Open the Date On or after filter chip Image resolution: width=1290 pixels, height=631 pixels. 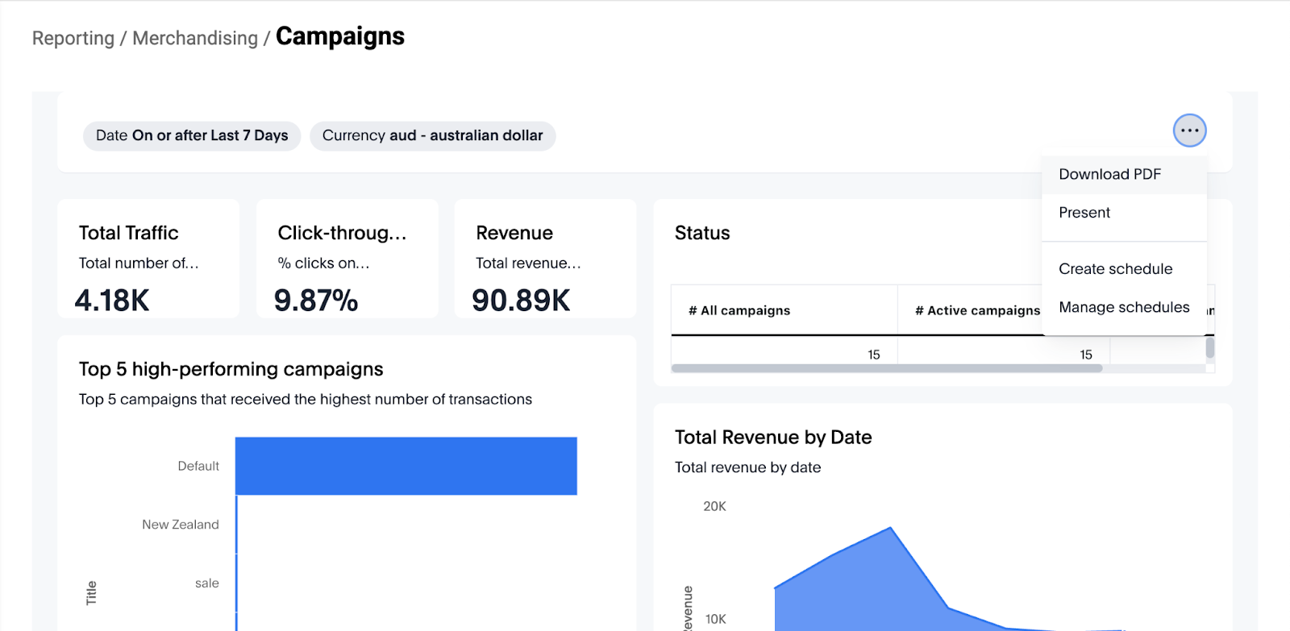click(192, 135)
